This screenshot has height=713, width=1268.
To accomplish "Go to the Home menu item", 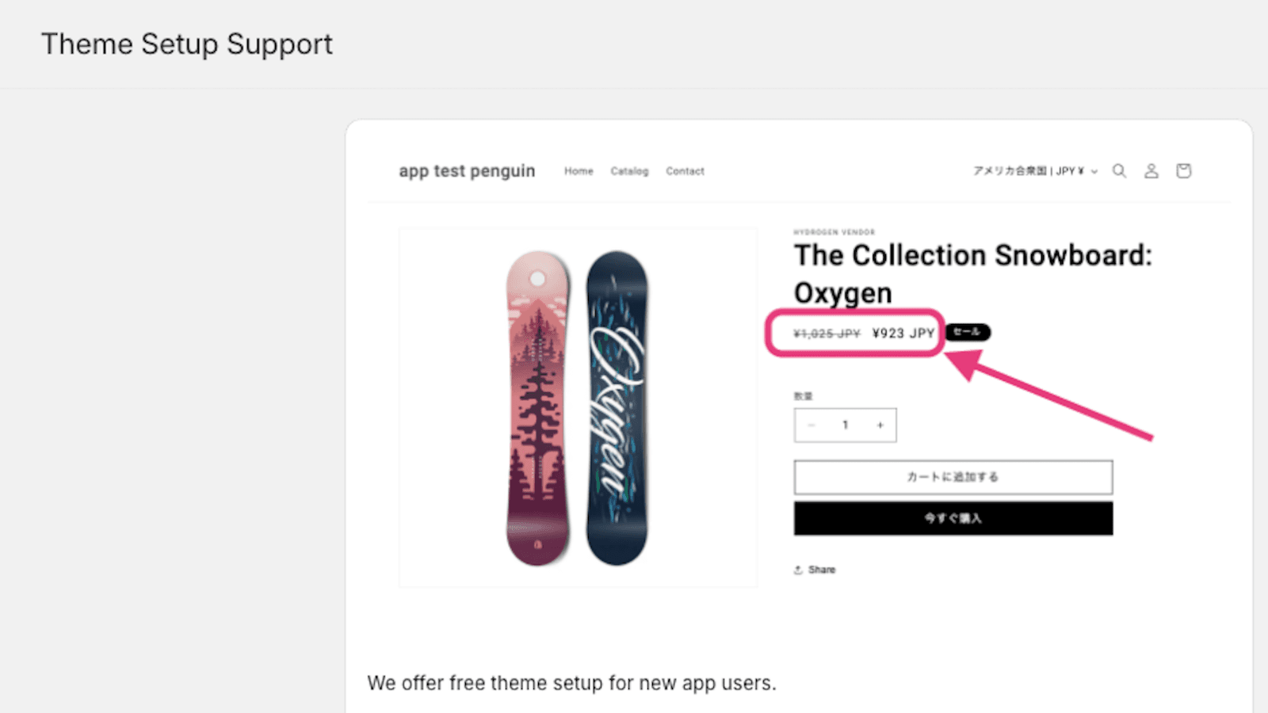I will click(x=579, y=171).
